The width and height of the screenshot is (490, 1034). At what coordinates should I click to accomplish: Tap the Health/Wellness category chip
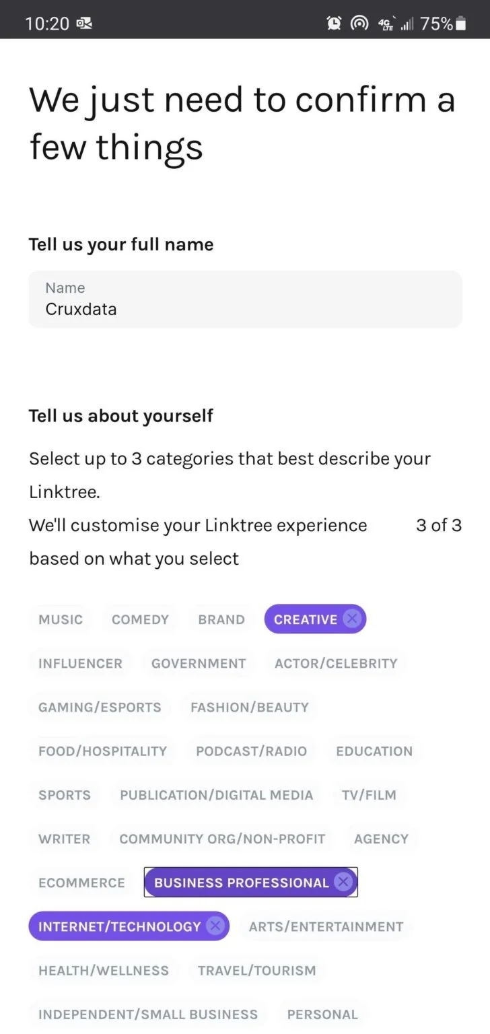click(x=104, y=970)
